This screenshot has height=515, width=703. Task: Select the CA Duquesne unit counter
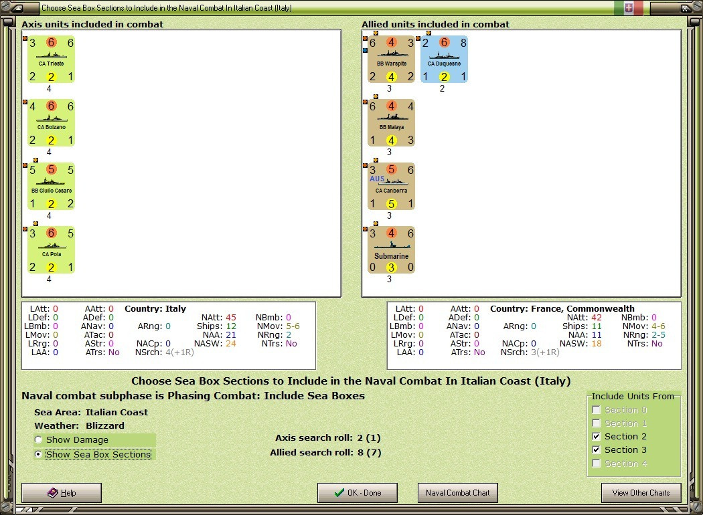click(445, 60)
